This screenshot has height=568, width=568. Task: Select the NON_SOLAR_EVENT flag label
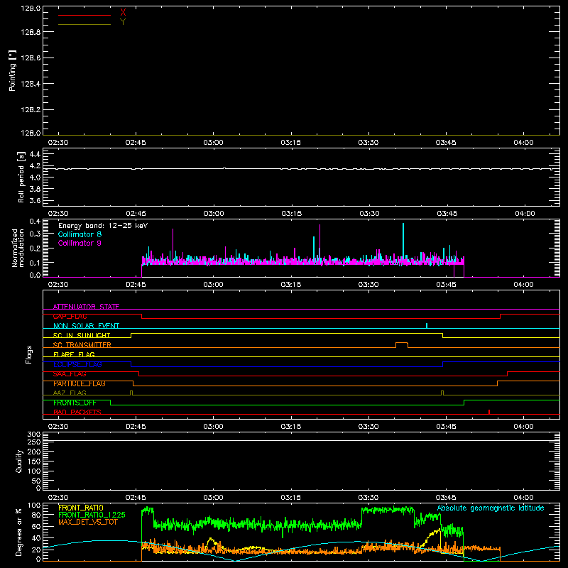click(x=86, y=326)
